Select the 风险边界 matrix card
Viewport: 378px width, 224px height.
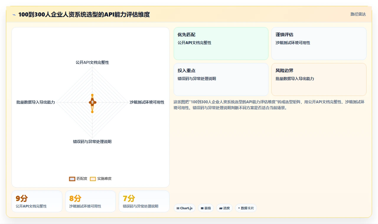coord(319,79)
